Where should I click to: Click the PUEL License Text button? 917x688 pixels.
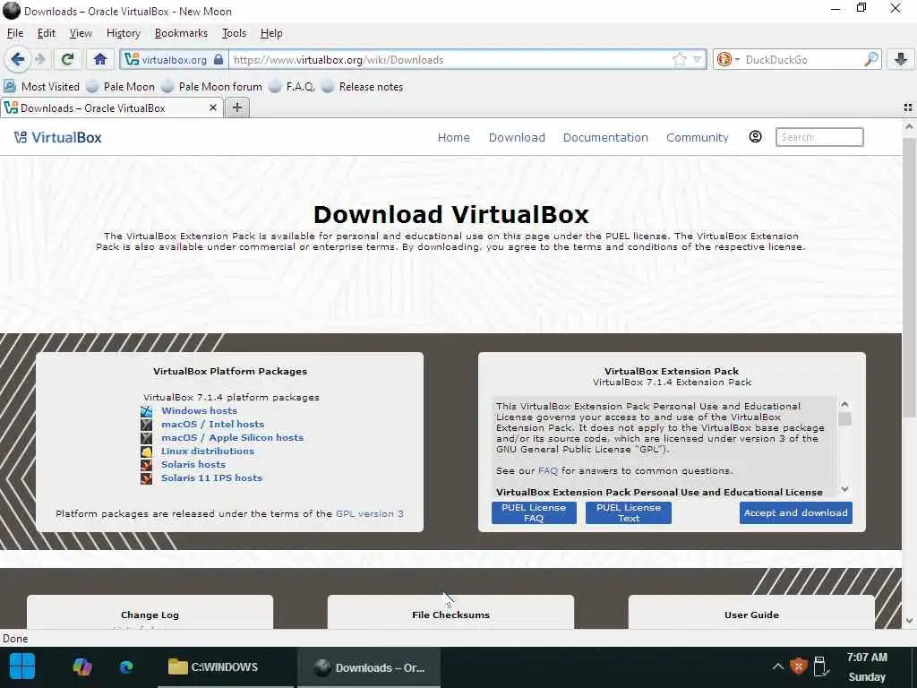pyautogui.click(x=628, y=512)
